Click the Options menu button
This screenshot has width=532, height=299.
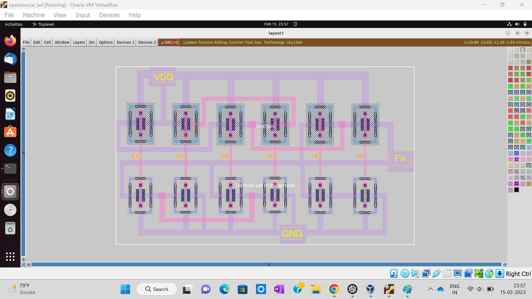106,42
